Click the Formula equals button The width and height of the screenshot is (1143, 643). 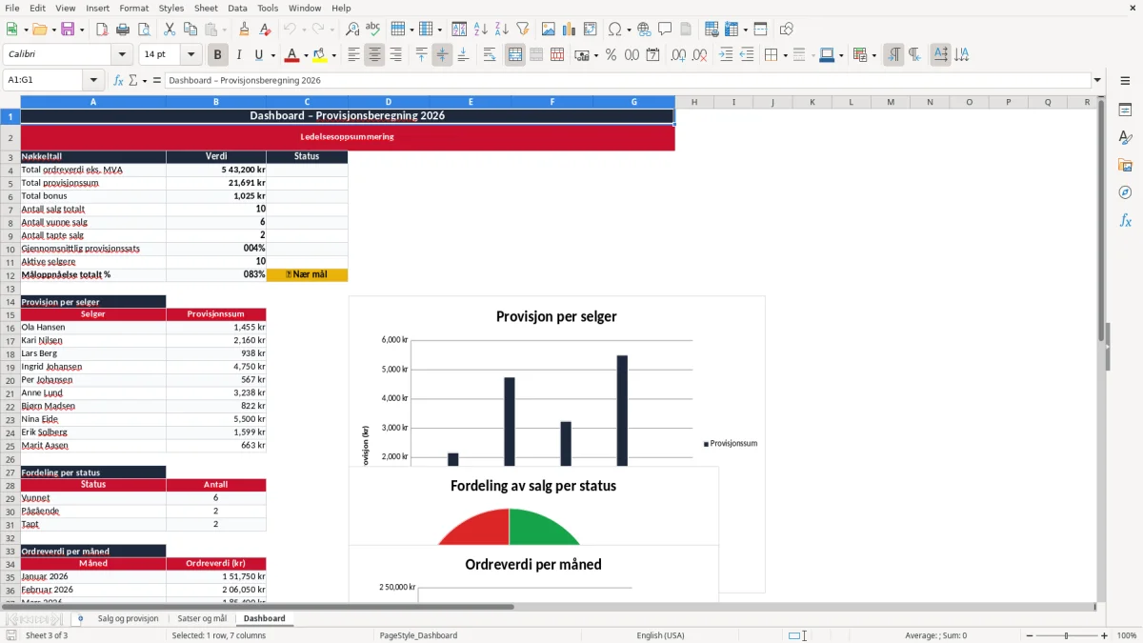[157, 81]
